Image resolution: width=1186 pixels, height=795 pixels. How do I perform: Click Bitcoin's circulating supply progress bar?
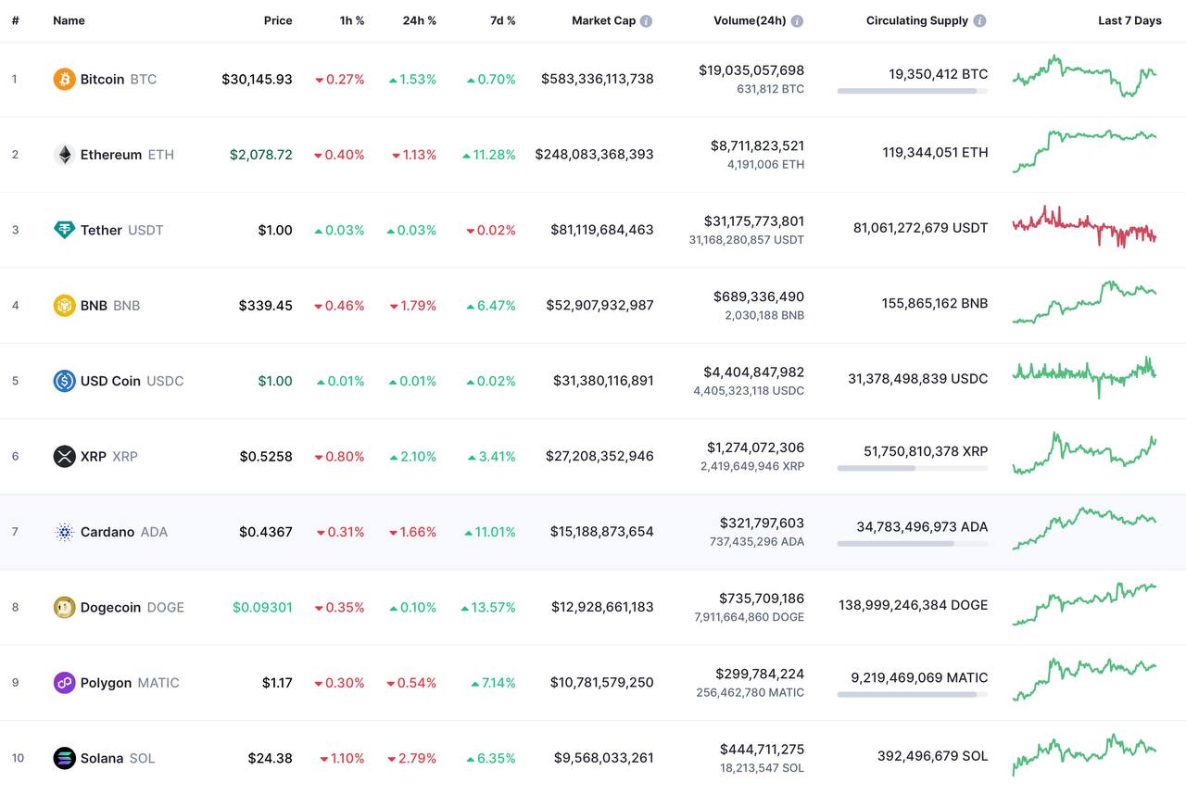pos(912,91)
